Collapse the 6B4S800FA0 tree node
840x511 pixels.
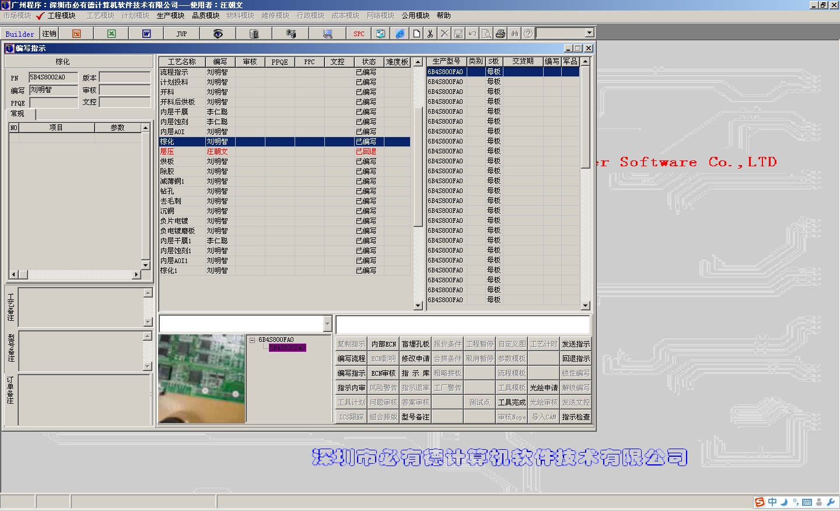pos(252,339)
